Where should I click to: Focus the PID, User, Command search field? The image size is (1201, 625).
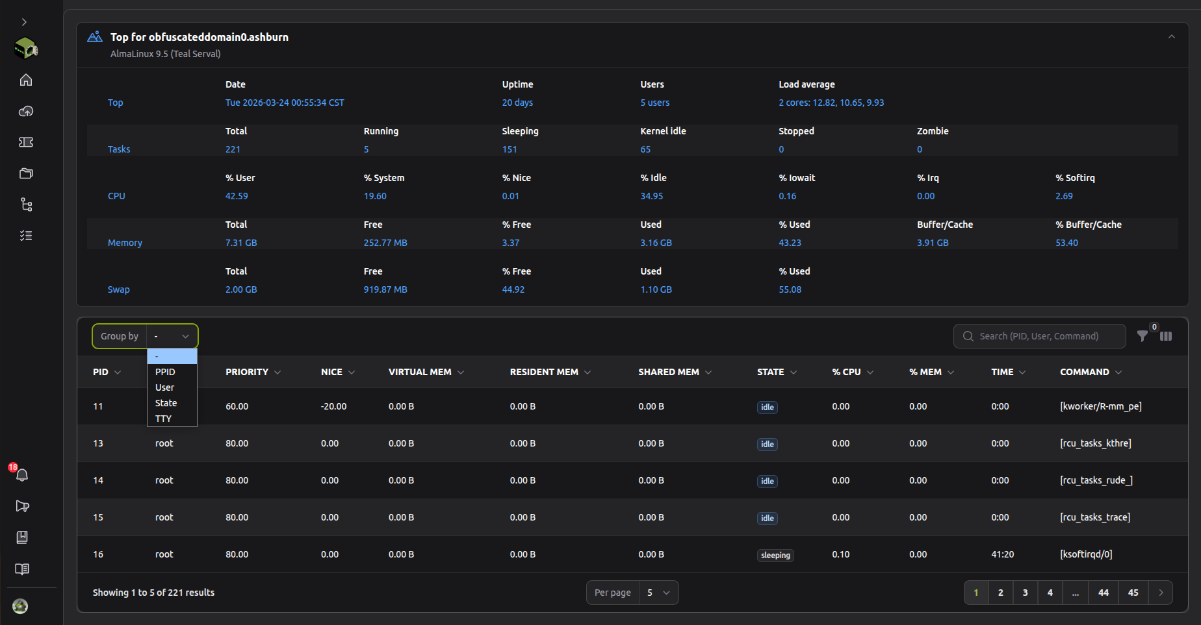pyautogui.click(x=1039, y=336)
